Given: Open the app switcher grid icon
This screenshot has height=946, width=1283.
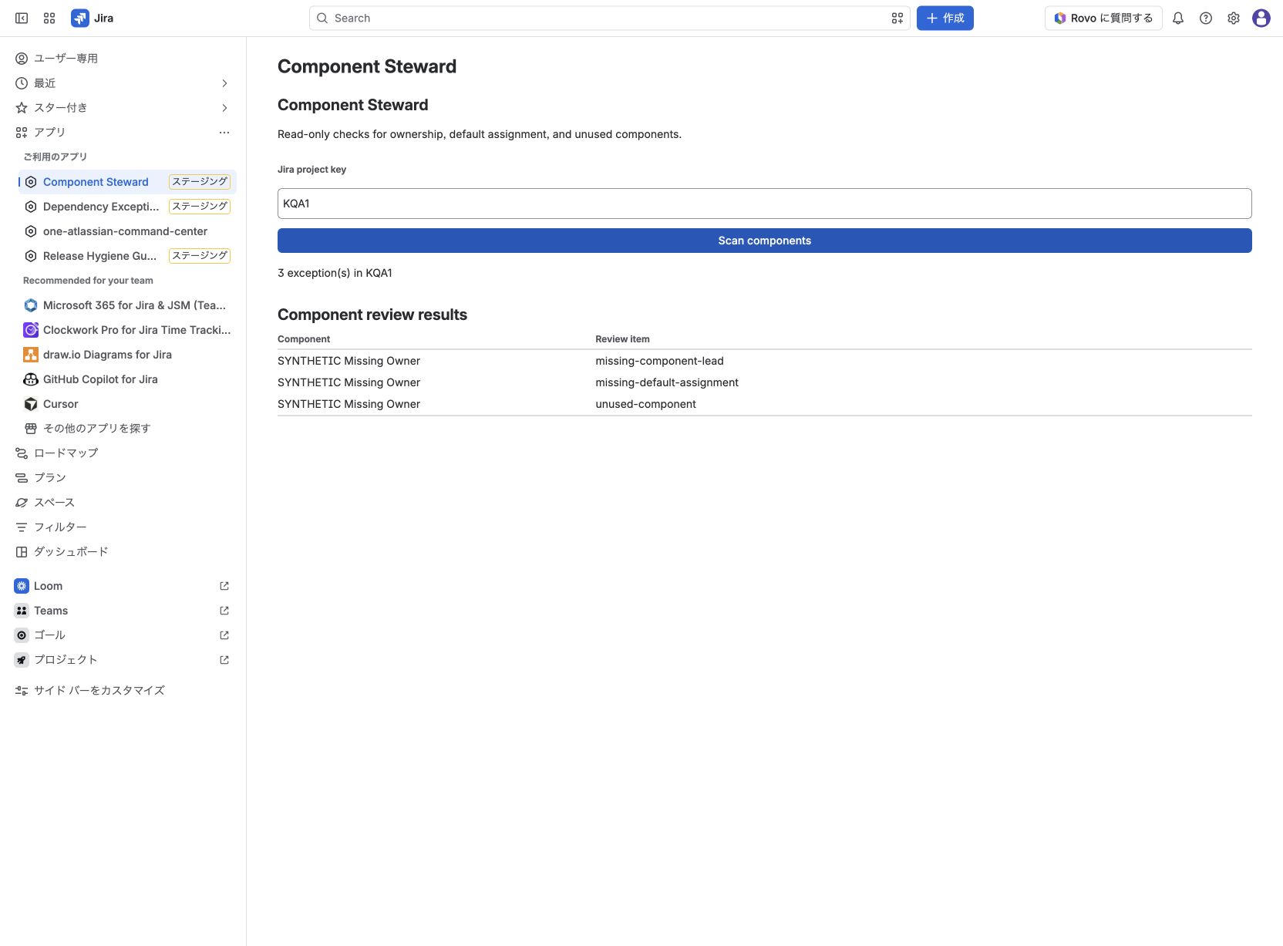Looking at the screenshot, I should click(x=49, y=18).
